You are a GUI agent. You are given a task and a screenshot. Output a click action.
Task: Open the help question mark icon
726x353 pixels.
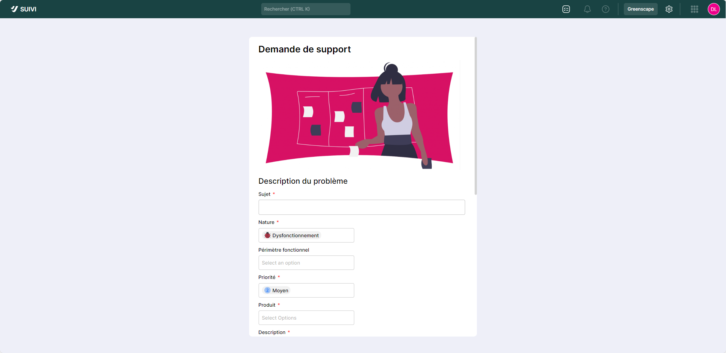tap(606, 9)
